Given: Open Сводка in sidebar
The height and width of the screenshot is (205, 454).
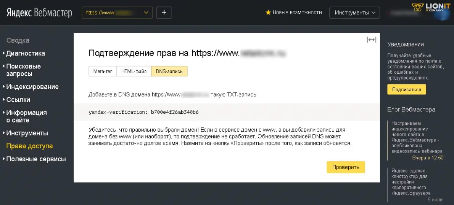Looking at the screenshot, I should point(18,40).
